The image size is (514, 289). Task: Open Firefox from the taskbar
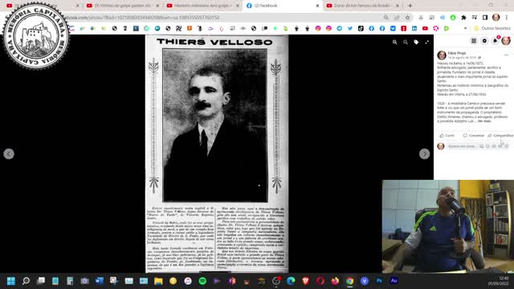tap(335, 281)
